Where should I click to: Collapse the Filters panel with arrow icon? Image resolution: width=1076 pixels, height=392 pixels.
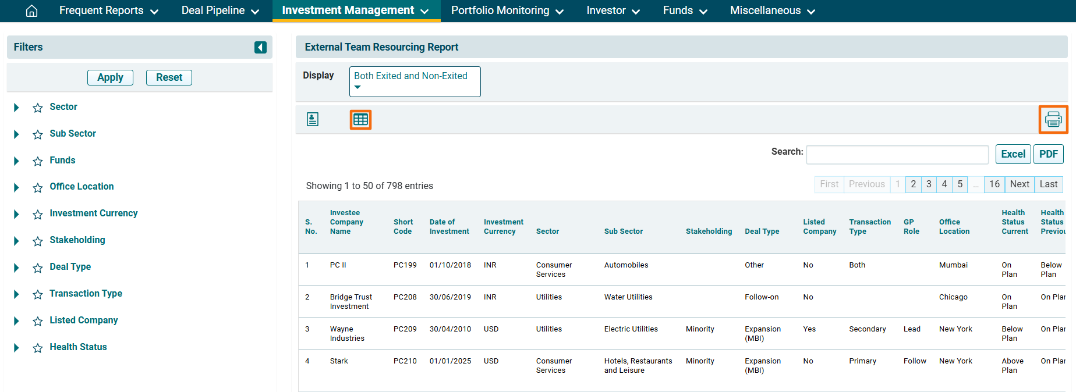click(260, 47)
